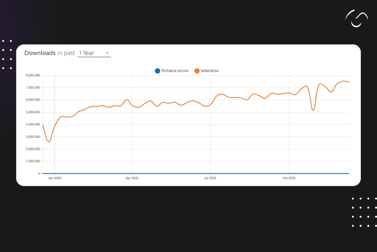
Task: Click the chevron next to 1 Year
Action: click(107, 53)
